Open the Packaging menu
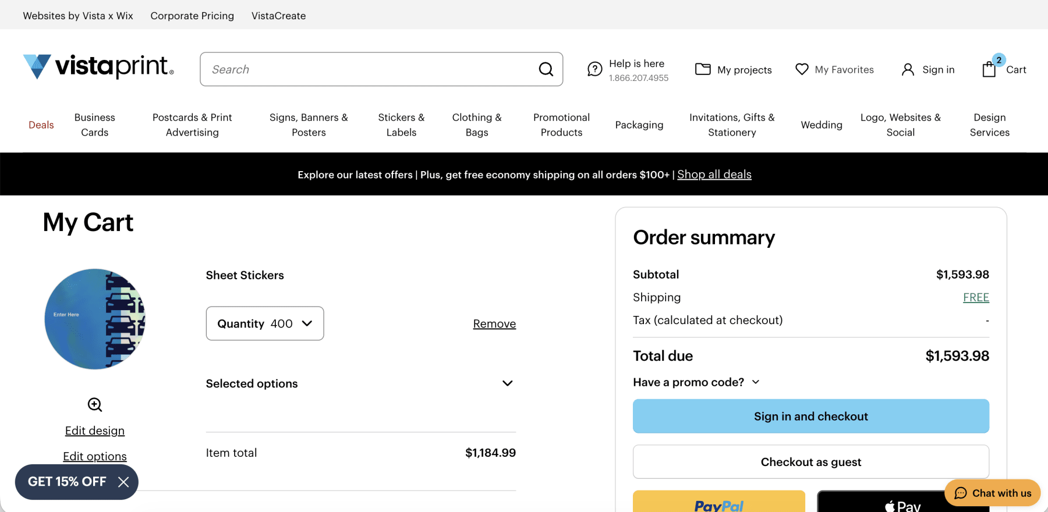This screenshot has width=1048, height=512. click(x=639, y=125)
